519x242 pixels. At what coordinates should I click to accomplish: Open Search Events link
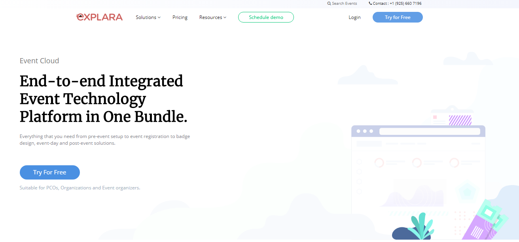(x=342, y=4)
